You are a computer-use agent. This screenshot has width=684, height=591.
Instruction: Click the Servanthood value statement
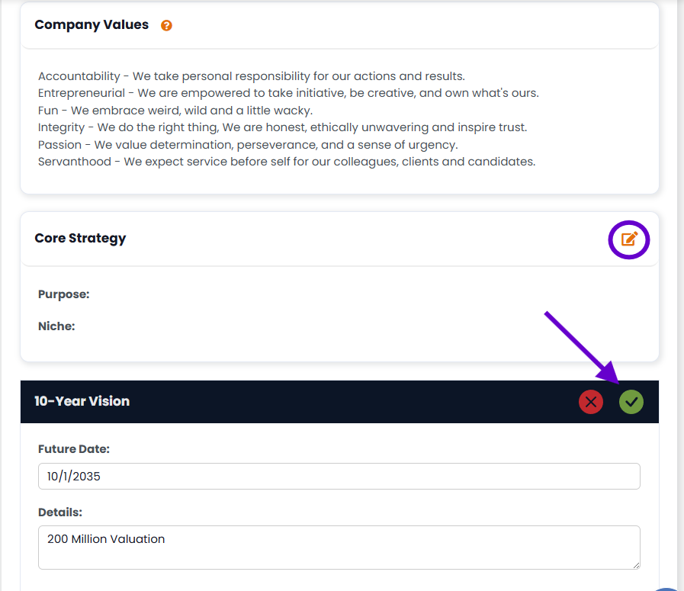(x=287, y=162)
